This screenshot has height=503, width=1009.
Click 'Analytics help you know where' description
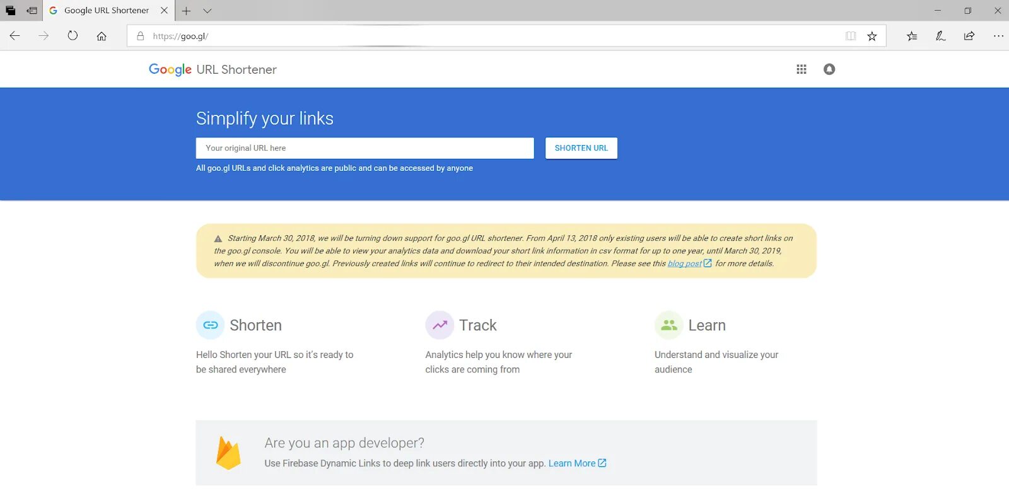coord(499,362)
